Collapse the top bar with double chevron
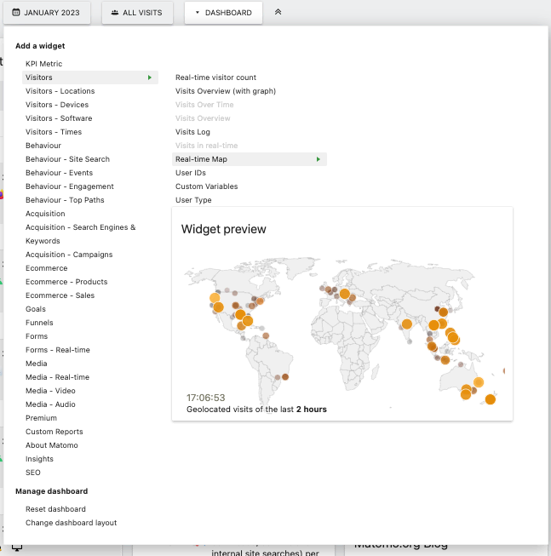The height and width of the screenshot is (556, 551). tap(278, 13)
